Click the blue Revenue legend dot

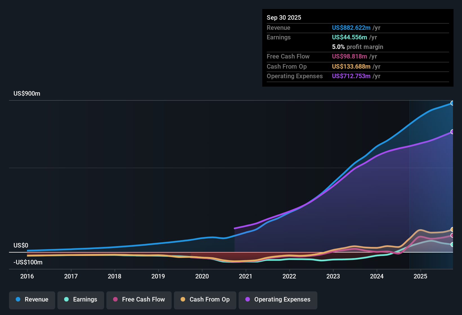(x=18, y=300)
